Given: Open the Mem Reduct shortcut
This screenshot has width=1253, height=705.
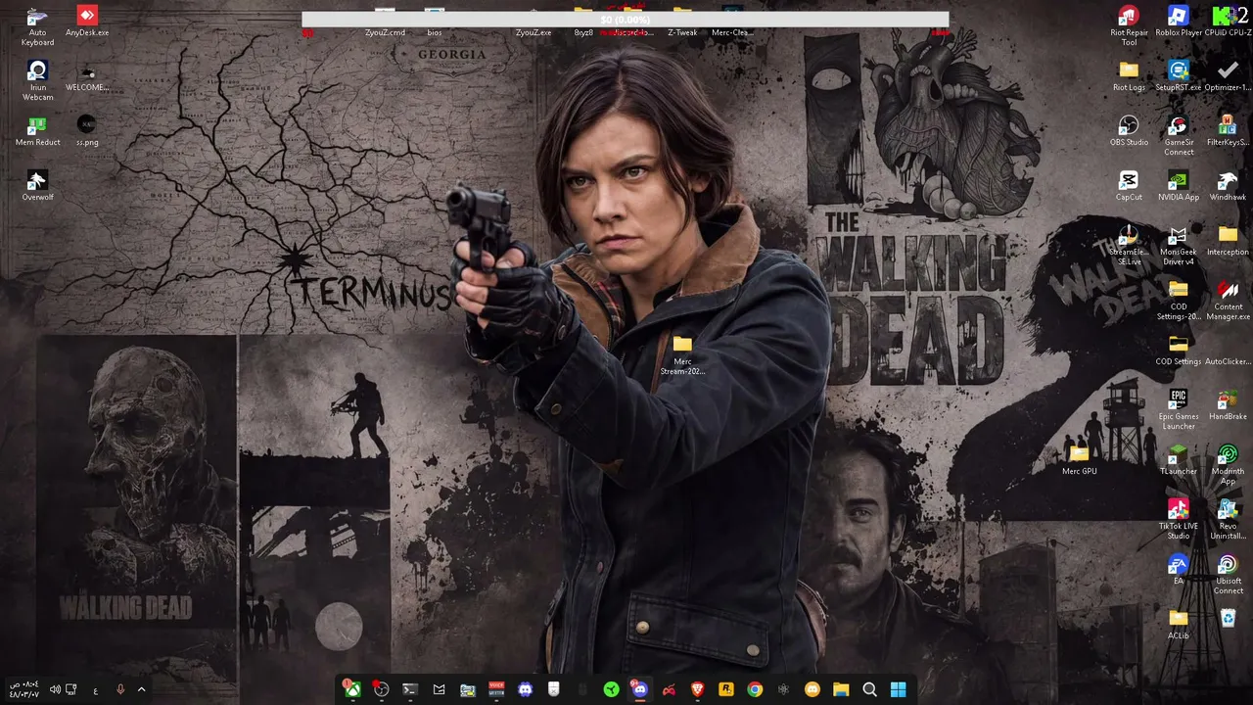Looking at the screenshot, I should click(37, 131).
